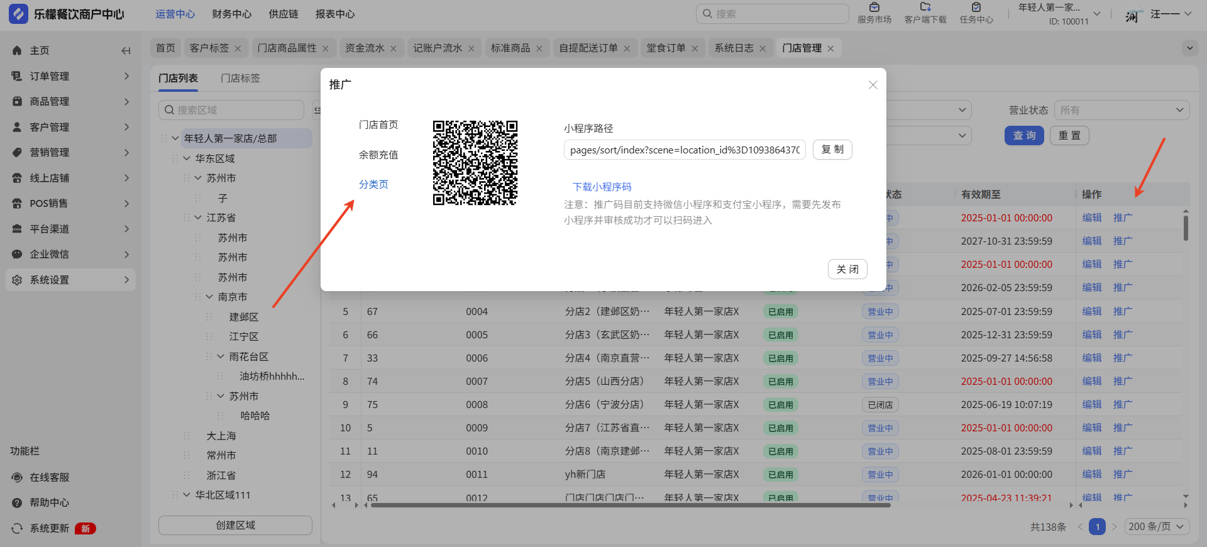Expand the tab list dropdown at far right

coord(1189,48)
